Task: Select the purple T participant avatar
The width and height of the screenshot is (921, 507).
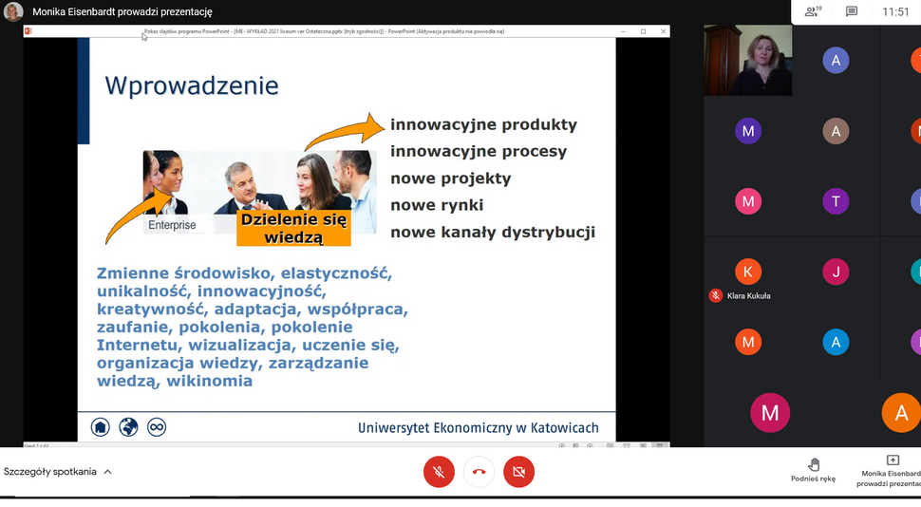Action: point(836,200)
